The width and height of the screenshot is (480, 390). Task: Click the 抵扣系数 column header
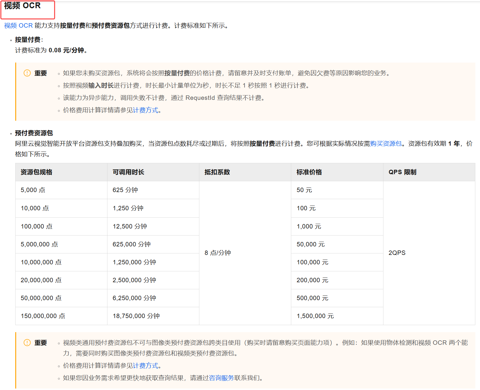pyautogui.click(x=245, y=172)
